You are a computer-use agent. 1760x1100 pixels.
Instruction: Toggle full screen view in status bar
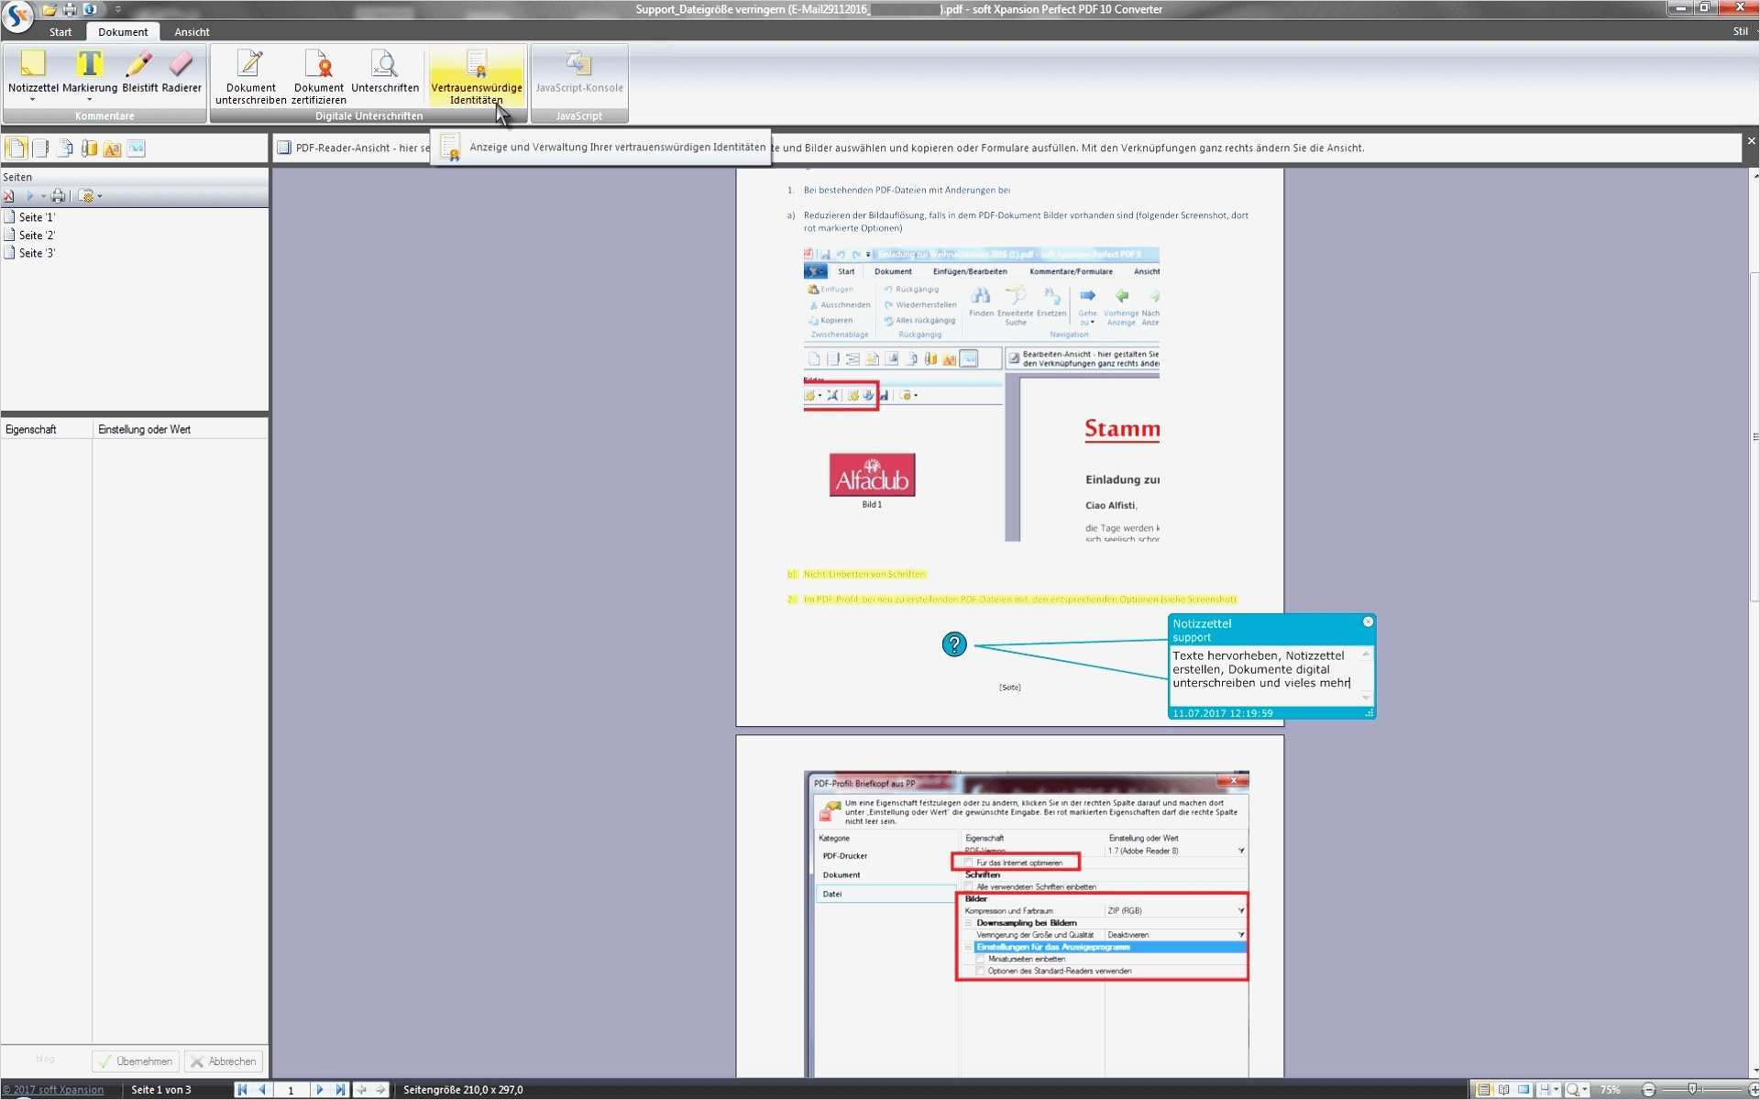(1523, 1090)
